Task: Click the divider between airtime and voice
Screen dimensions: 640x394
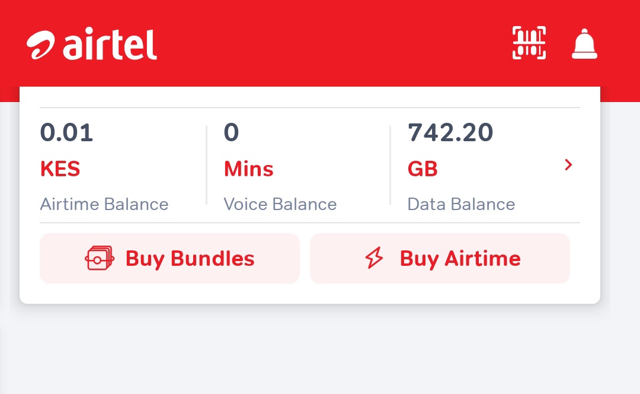Action: pos(206,165)
